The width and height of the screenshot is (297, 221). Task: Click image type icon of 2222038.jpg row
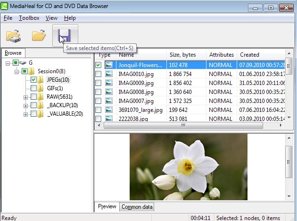coord(109,119)
